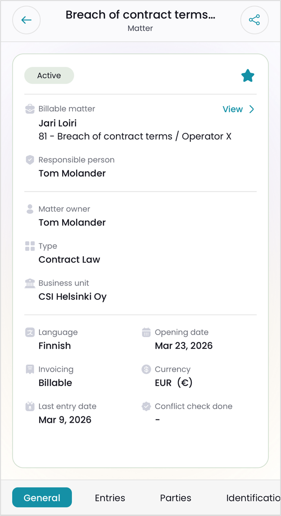Click the Last entry date calendar icon

pos(30,406)
